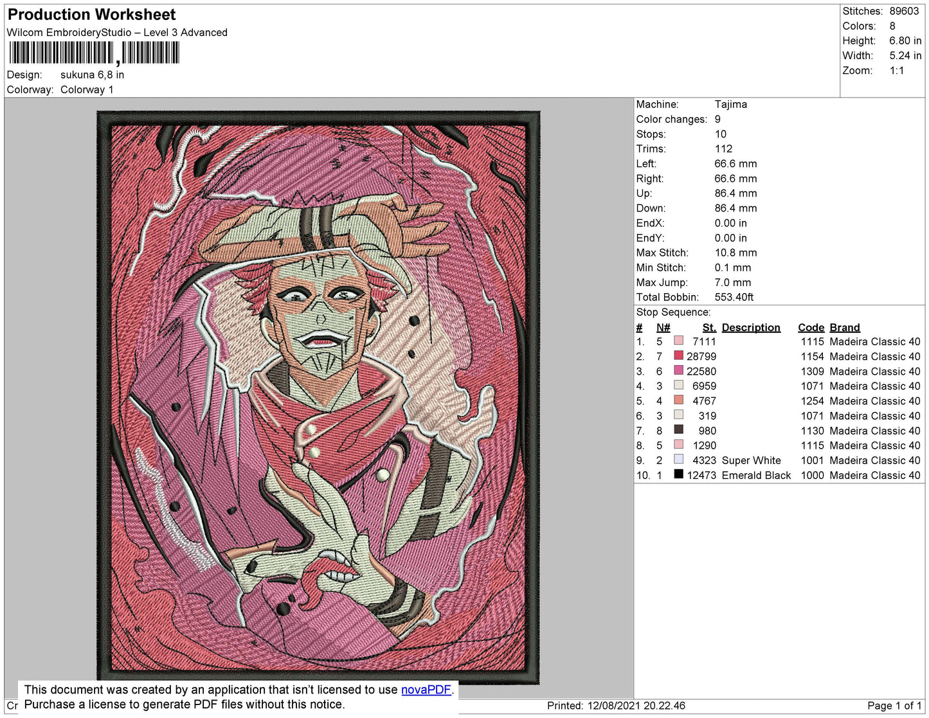Click the Printed date in footer

(616, 706)
